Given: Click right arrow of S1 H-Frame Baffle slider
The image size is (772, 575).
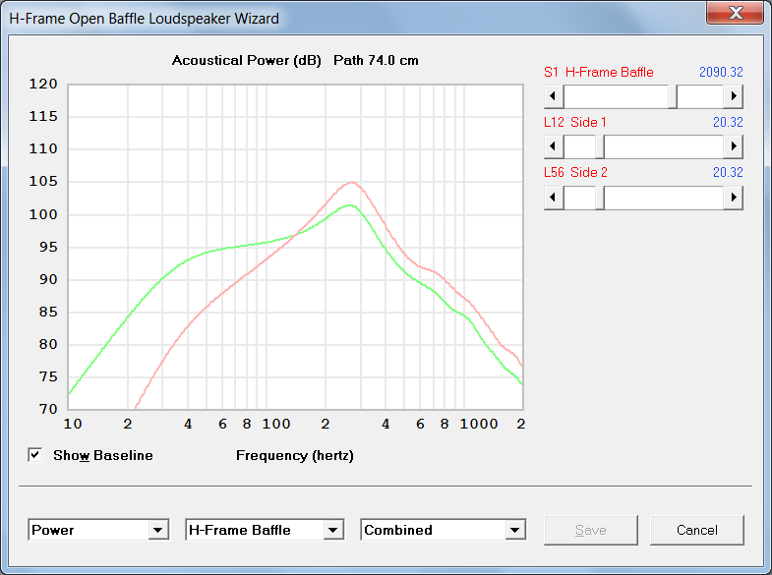Looking at the screenshot, I should pos(733,96).
